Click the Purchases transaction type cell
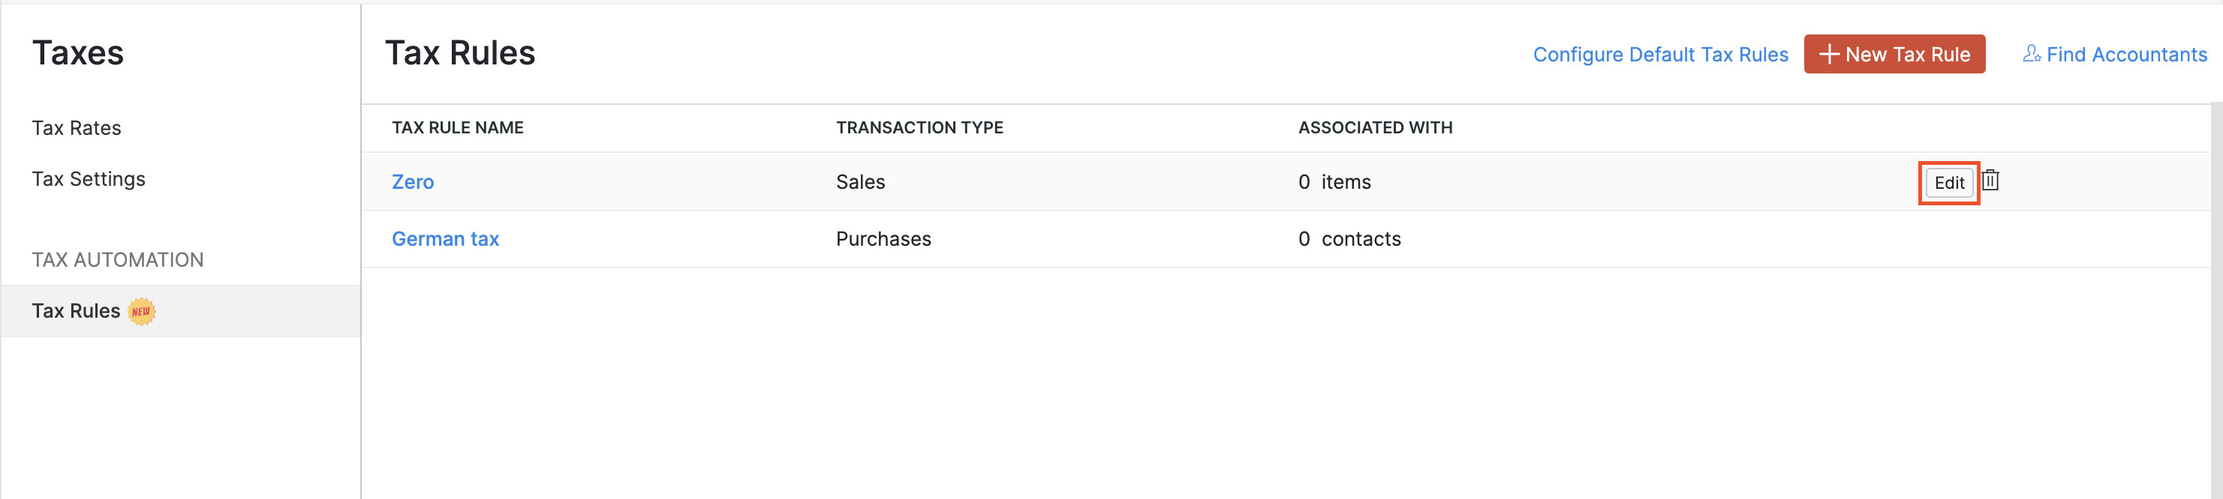Image resolution: width=2223 pixels, height=499 pixels. click(883, 239)
